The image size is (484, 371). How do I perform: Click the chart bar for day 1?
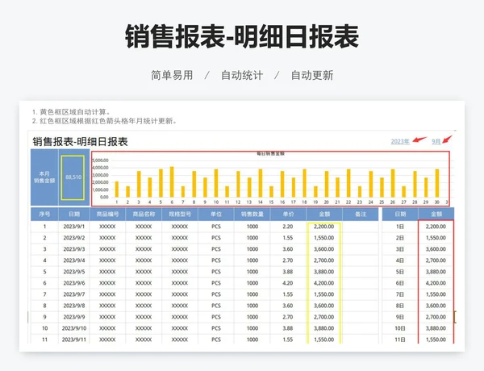pyautogui.click(x=117, y=190)
